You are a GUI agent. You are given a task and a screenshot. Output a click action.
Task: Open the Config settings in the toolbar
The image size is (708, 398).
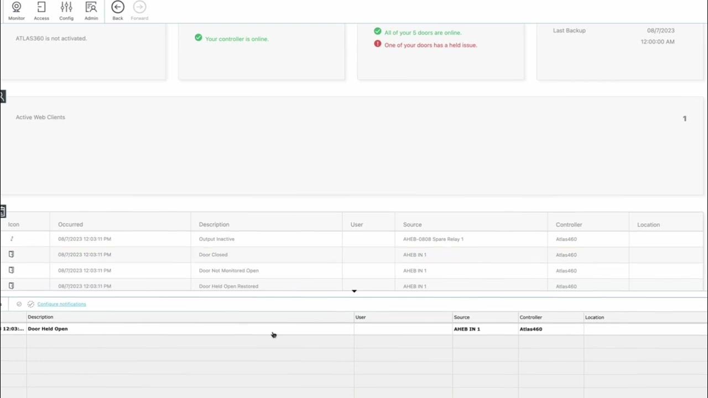(66, 11)
